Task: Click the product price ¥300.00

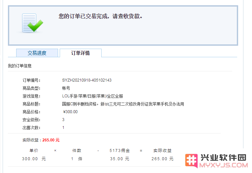Action: click(70, 112)
